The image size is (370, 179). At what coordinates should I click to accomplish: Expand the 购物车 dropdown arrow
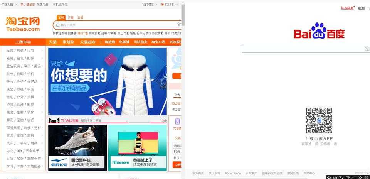pos(177,5)
